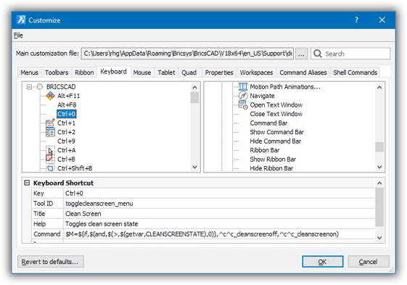Click the Navigate compass icon

pos(243,96)
